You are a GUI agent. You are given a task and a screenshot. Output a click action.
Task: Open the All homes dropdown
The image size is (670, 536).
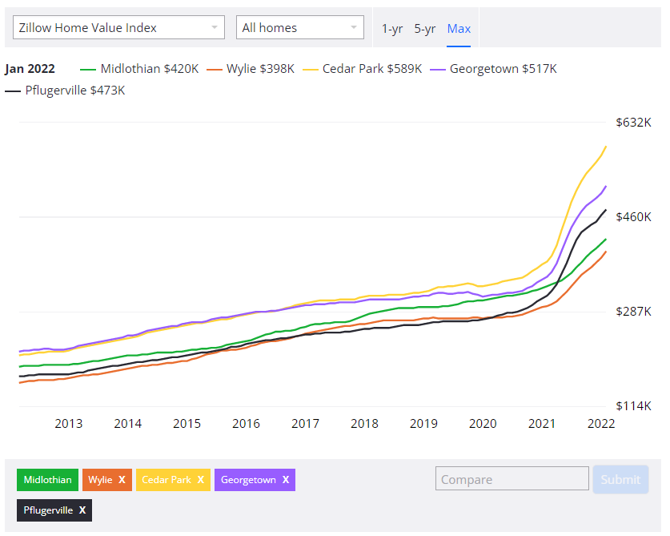pyautogui.click(x=300, y=27)
